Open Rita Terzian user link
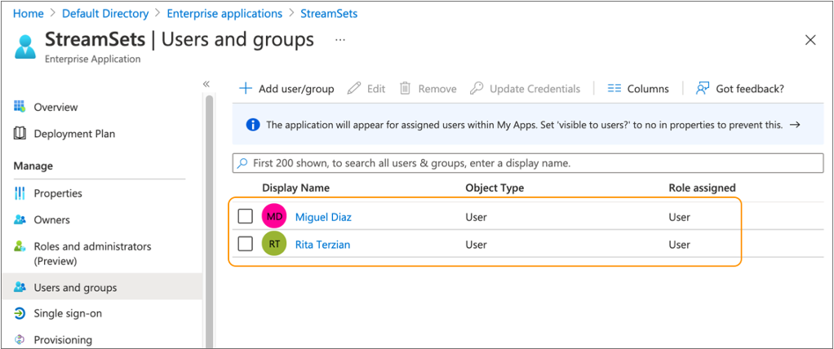 pyautogui.click(x=322, y=245)
